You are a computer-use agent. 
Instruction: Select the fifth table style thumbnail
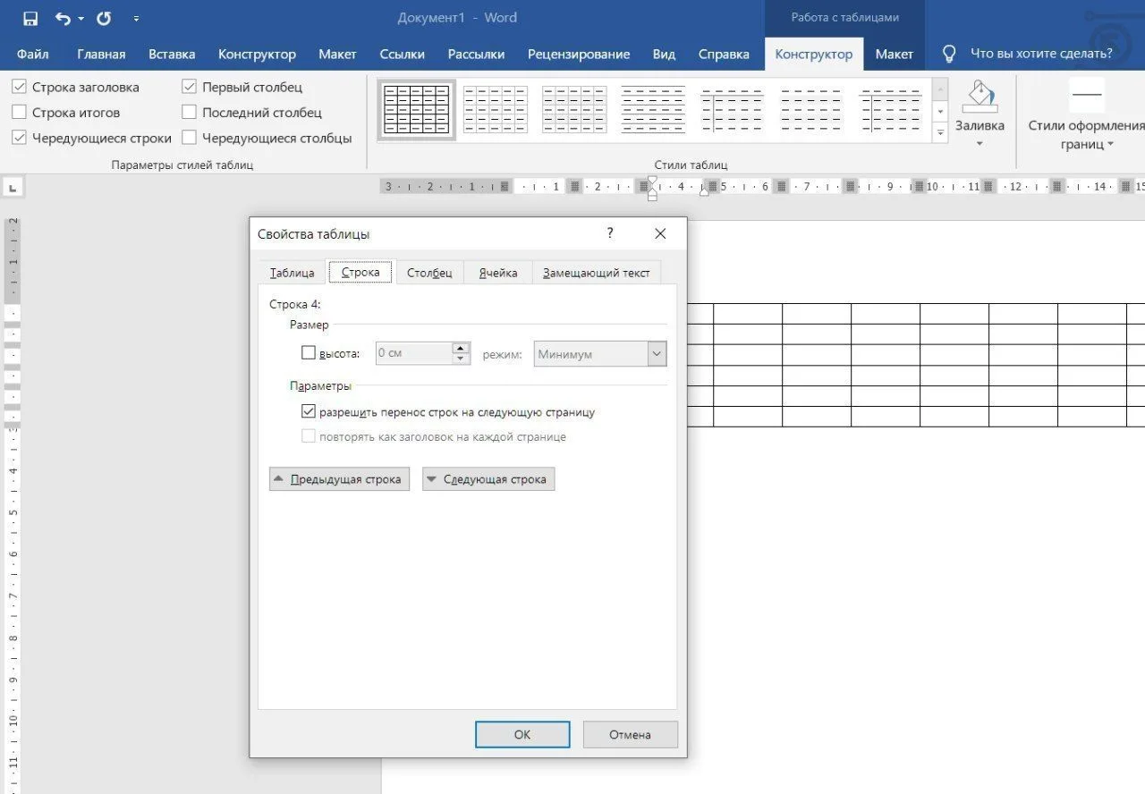tap(732, 110)
